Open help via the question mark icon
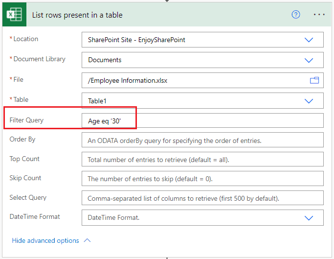This screenshot has width=334, height=259. (x=296, y=15)
